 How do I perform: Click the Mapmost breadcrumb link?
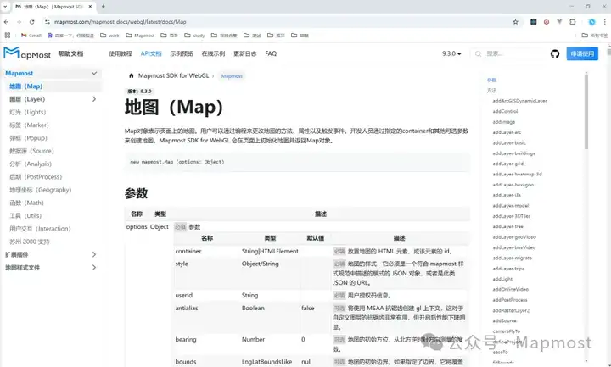(x=232, y=76)
